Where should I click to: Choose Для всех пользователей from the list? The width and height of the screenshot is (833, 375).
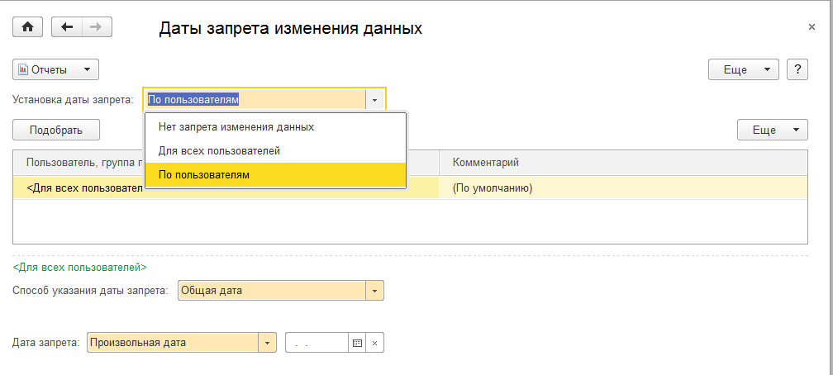219,151
